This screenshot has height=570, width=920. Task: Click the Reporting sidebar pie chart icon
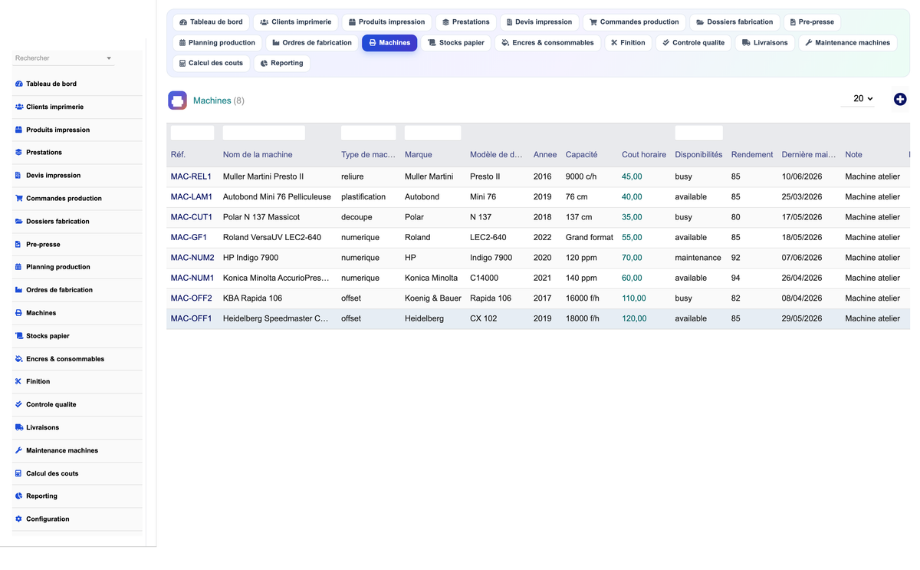pos(18,496)
